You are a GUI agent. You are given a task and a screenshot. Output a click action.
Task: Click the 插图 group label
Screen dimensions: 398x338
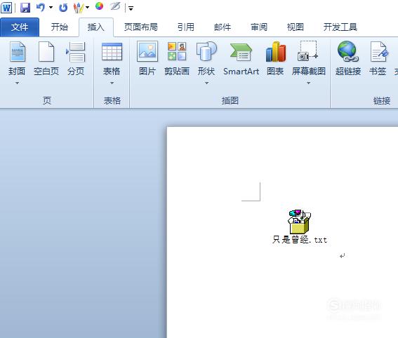[230, 101]
